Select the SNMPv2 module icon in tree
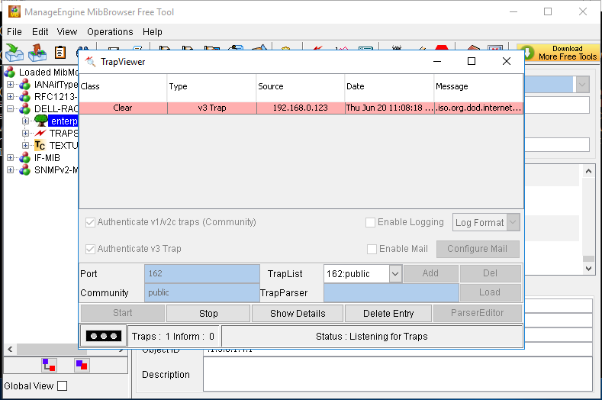The image size is (602, 400). (x=25, y=169)
